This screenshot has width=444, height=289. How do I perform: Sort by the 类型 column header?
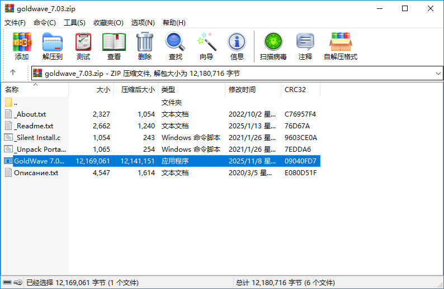191,90
